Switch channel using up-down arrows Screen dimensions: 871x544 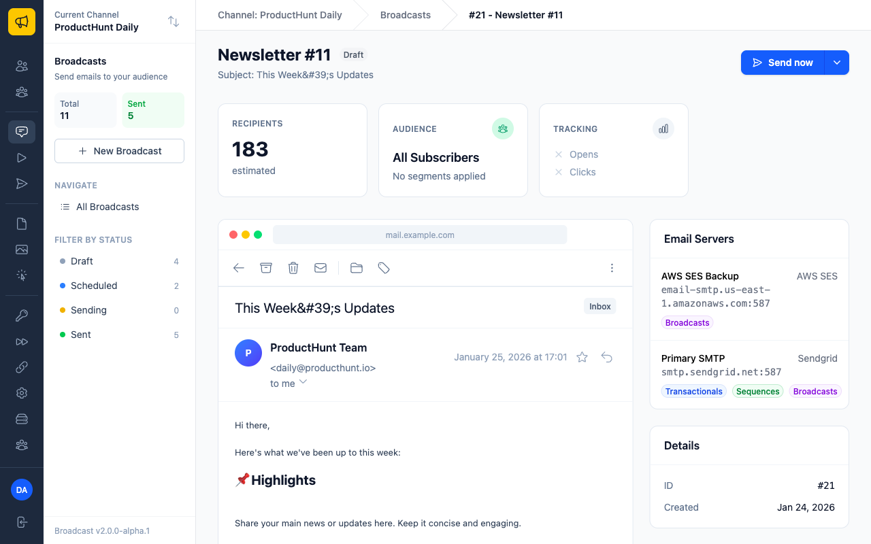click(174, 22)
